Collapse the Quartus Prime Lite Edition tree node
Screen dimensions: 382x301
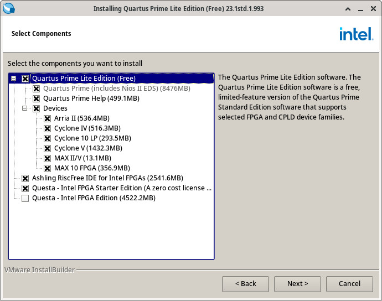click(14, 79)
